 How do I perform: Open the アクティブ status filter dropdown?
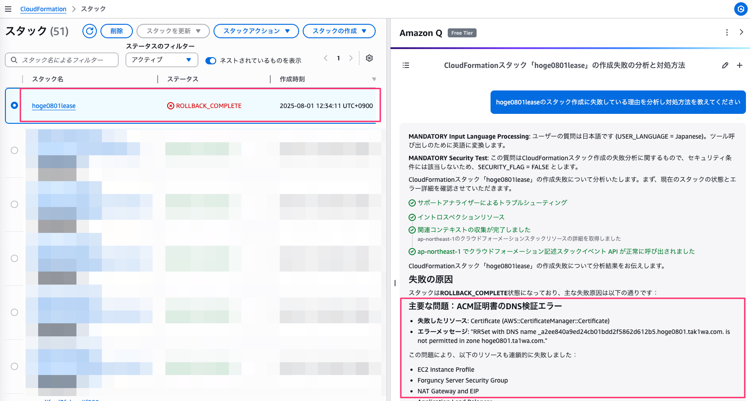click(x=162, y=60)
